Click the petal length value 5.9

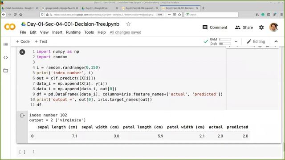click(x=160, y=136)
